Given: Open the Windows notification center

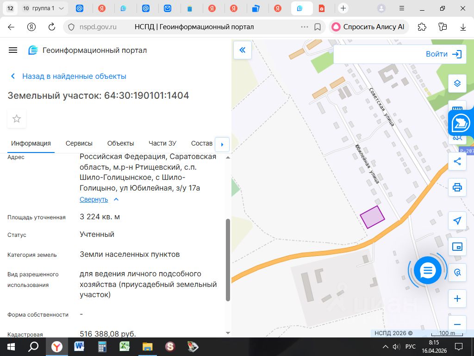Looking at the screenshot, I should 459,347.
